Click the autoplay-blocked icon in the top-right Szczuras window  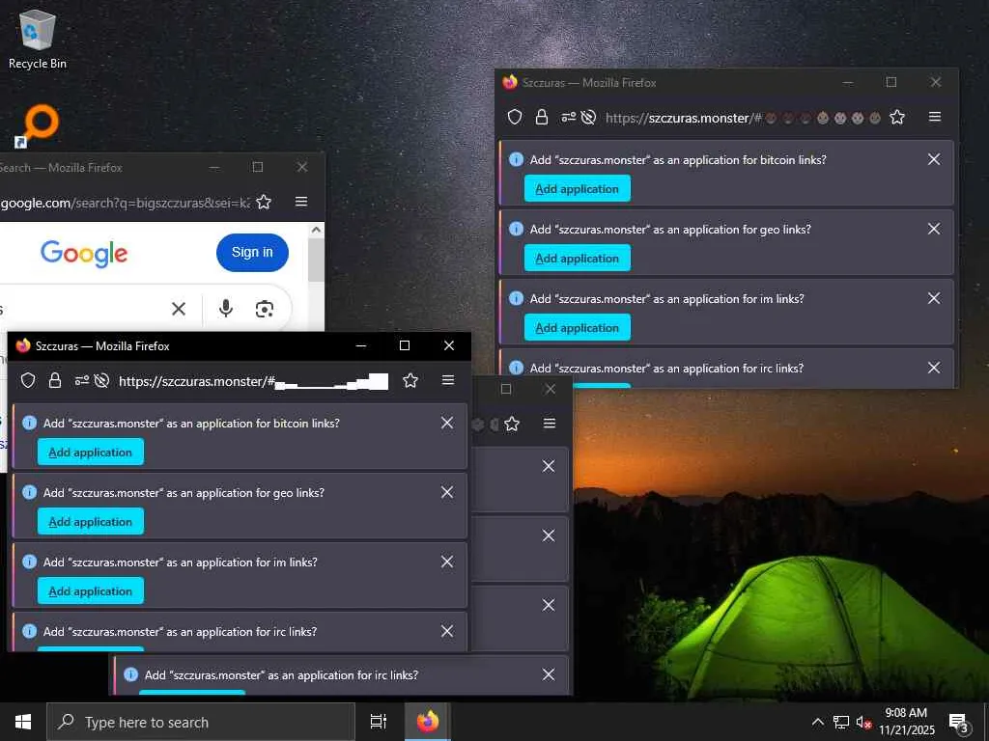588,117
